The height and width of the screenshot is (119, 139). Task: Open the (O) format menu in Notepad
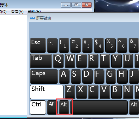pos(3,11)
